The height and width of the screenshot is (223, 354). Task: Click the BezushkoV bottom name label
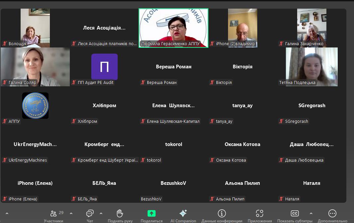(x=151, y=199)
